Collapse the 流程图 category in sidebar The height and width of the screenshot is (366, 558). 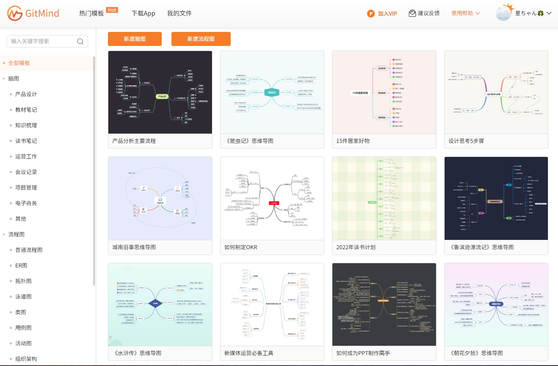coord(4,234)
